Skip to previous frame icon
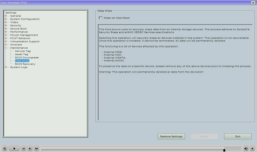 [x=24, y=149]
